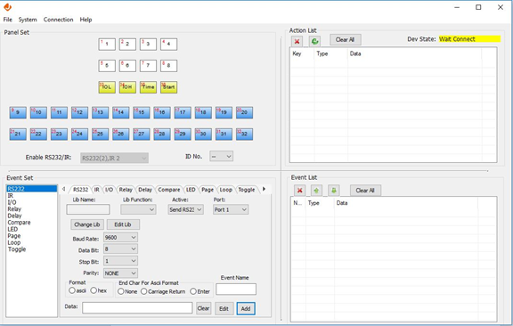The height and width of the screenshot is (326, 513).
Task: Open Stop Bit dropdown
Action: pyautogui.click(x=120, y=261)
